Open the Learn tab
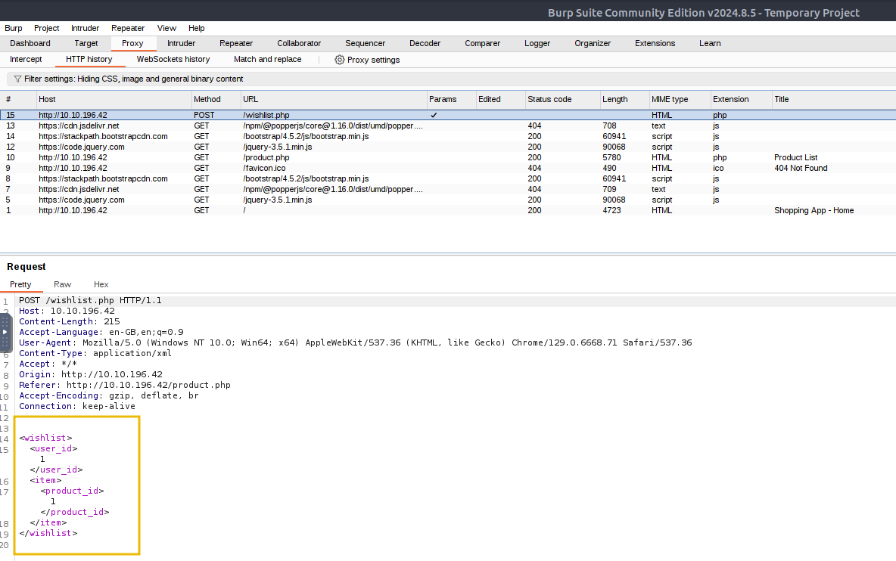Screen dimensions: 896x561 pos(710,43)
